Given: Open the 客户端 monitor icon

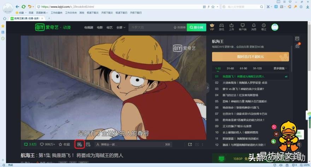Looking at the screenshot, I should pyautogui.click(x=242, y=27).
